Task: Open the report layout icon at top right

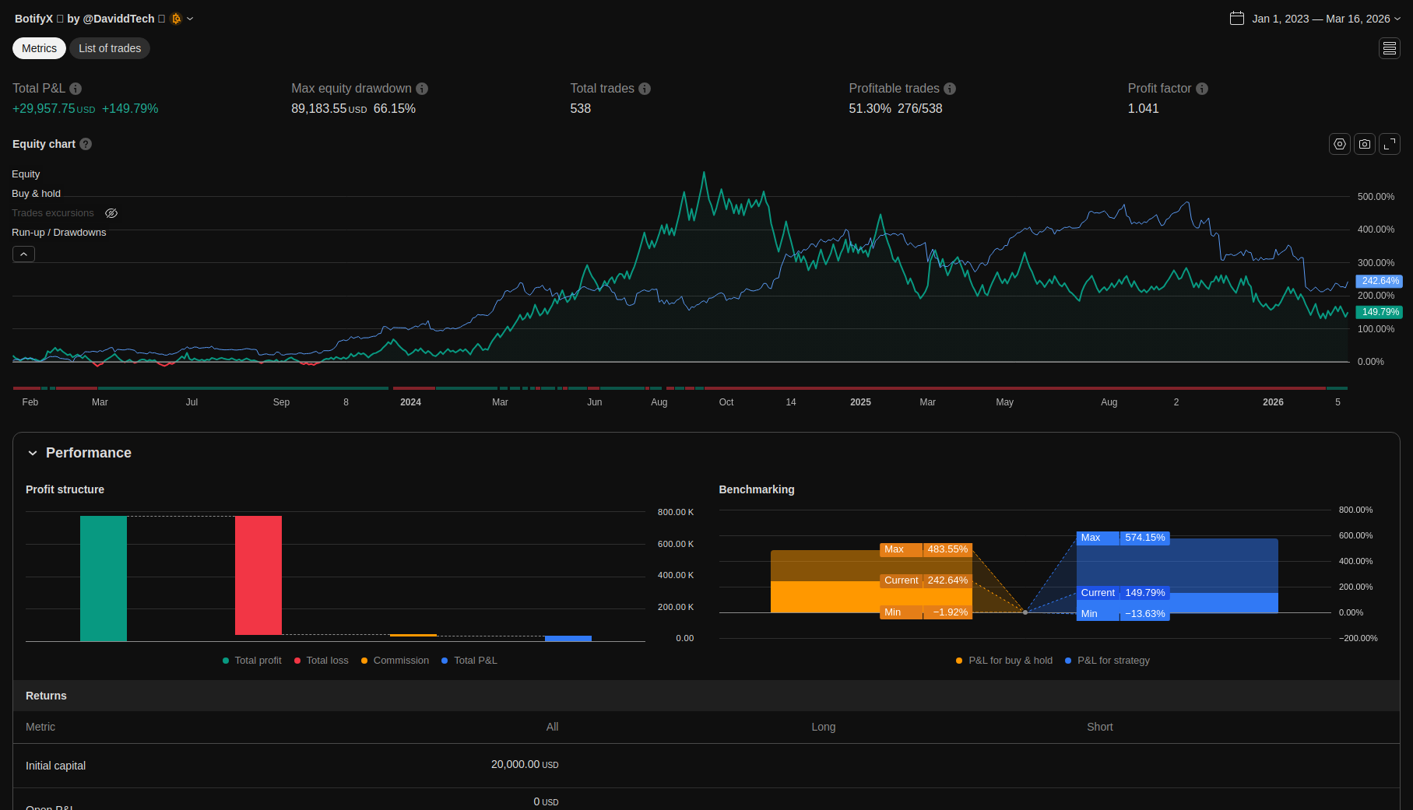Action: [1390, 48]
